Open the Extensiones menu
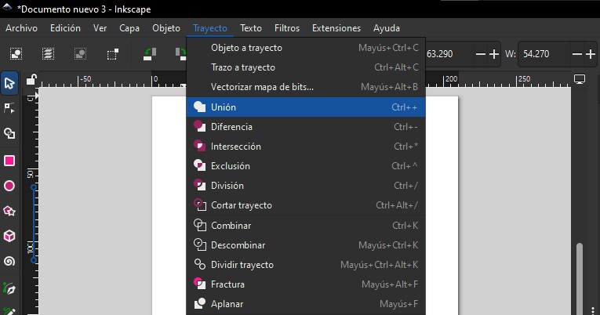The height and width of the screenshot is (315, 600). point(336,28)
